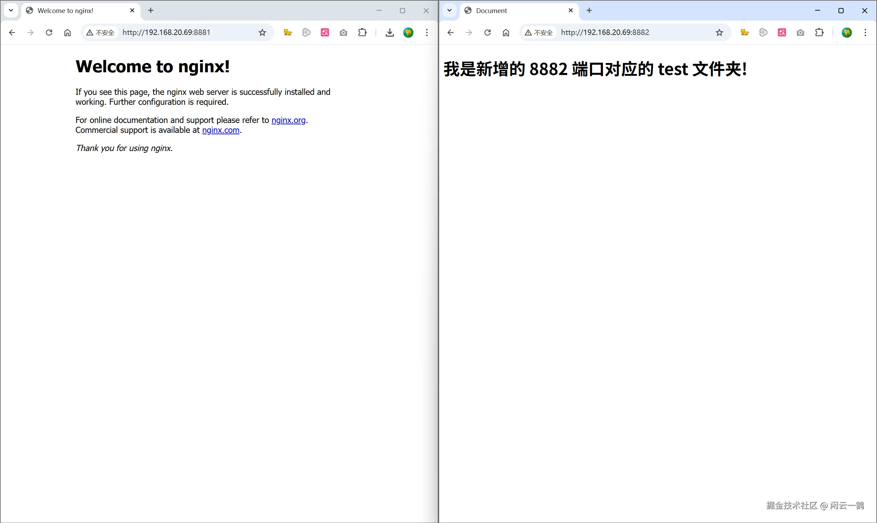Bookmark the 8881 page with the star
877x523 pixels.
pos(262,33)
